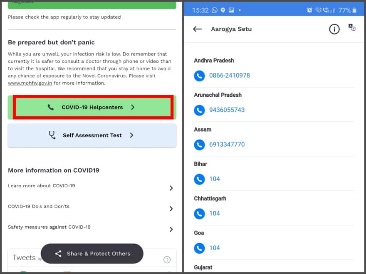Tap Please check the app regularly text

pyautogui.click(x=64, y=17)
